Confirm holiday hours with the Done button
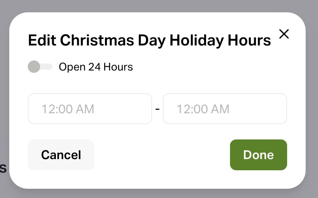This screenshot has width=318, height=198. pos(259,155)
